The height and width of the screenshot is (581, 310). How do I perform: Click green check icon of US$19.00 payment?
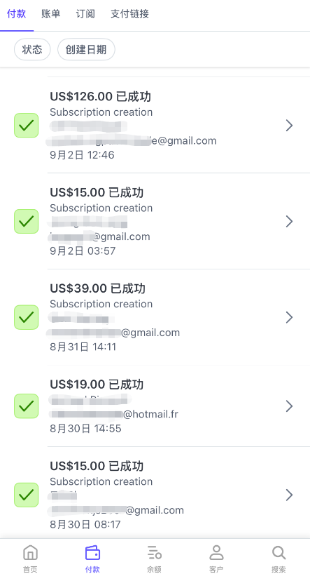[26, 406]
